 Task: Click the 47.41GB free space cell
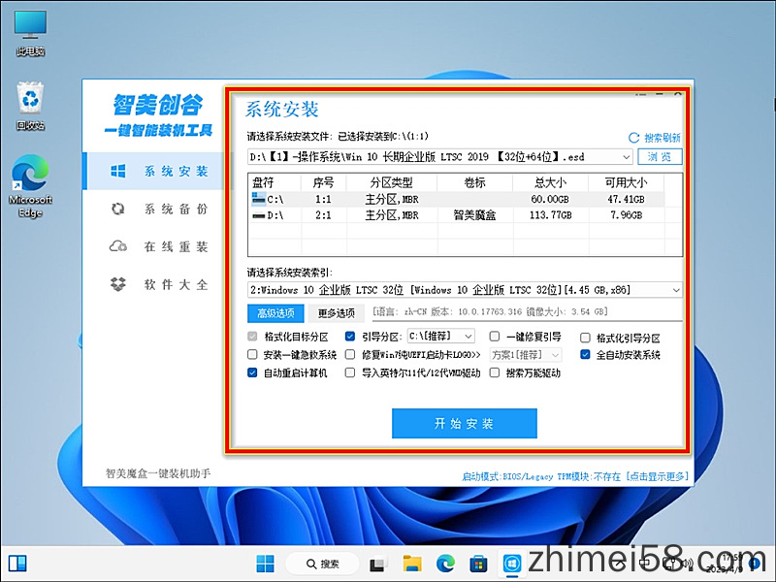tap(626, 200)
